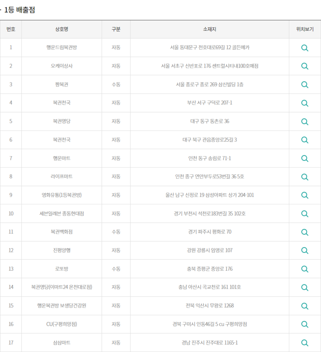The image size is (321, 352).
Task: Select store name 진평양행
Action: point(62,250)
